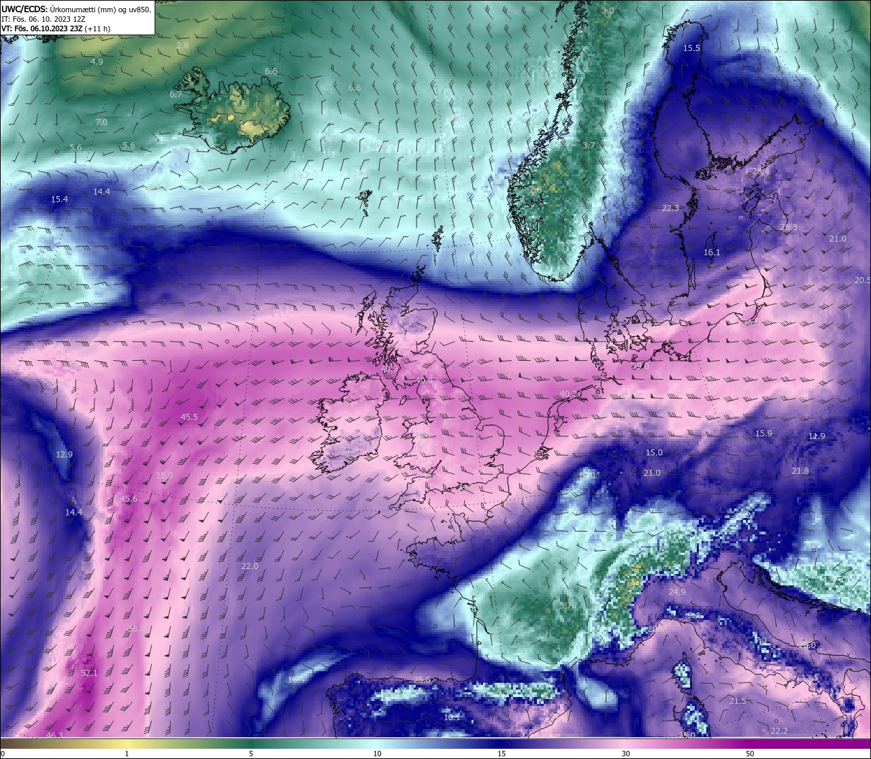This screenshot has height=759, width=871.
Task: Click the 7.0 value southwest of Iceland
Action: pos(101,123)
